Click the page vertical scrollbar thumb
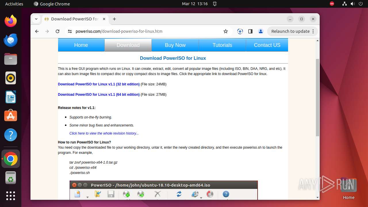This screenshot has width=368, height=207. 317,97
